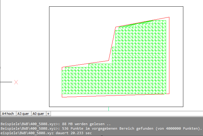The image size is (203, 136).
Task: Click the 'dauert 20.233 sec' output line
Action: click(45, 132)
